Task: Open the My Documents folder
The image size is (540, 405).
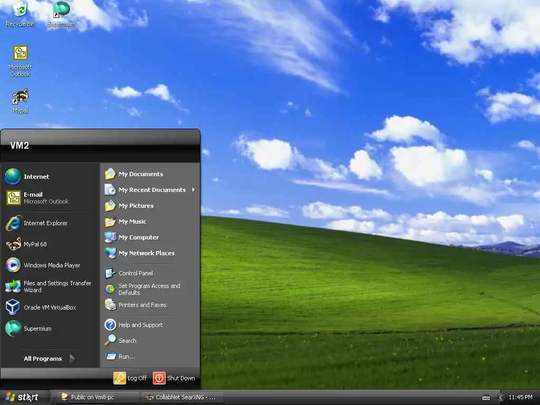Action: 150,174
